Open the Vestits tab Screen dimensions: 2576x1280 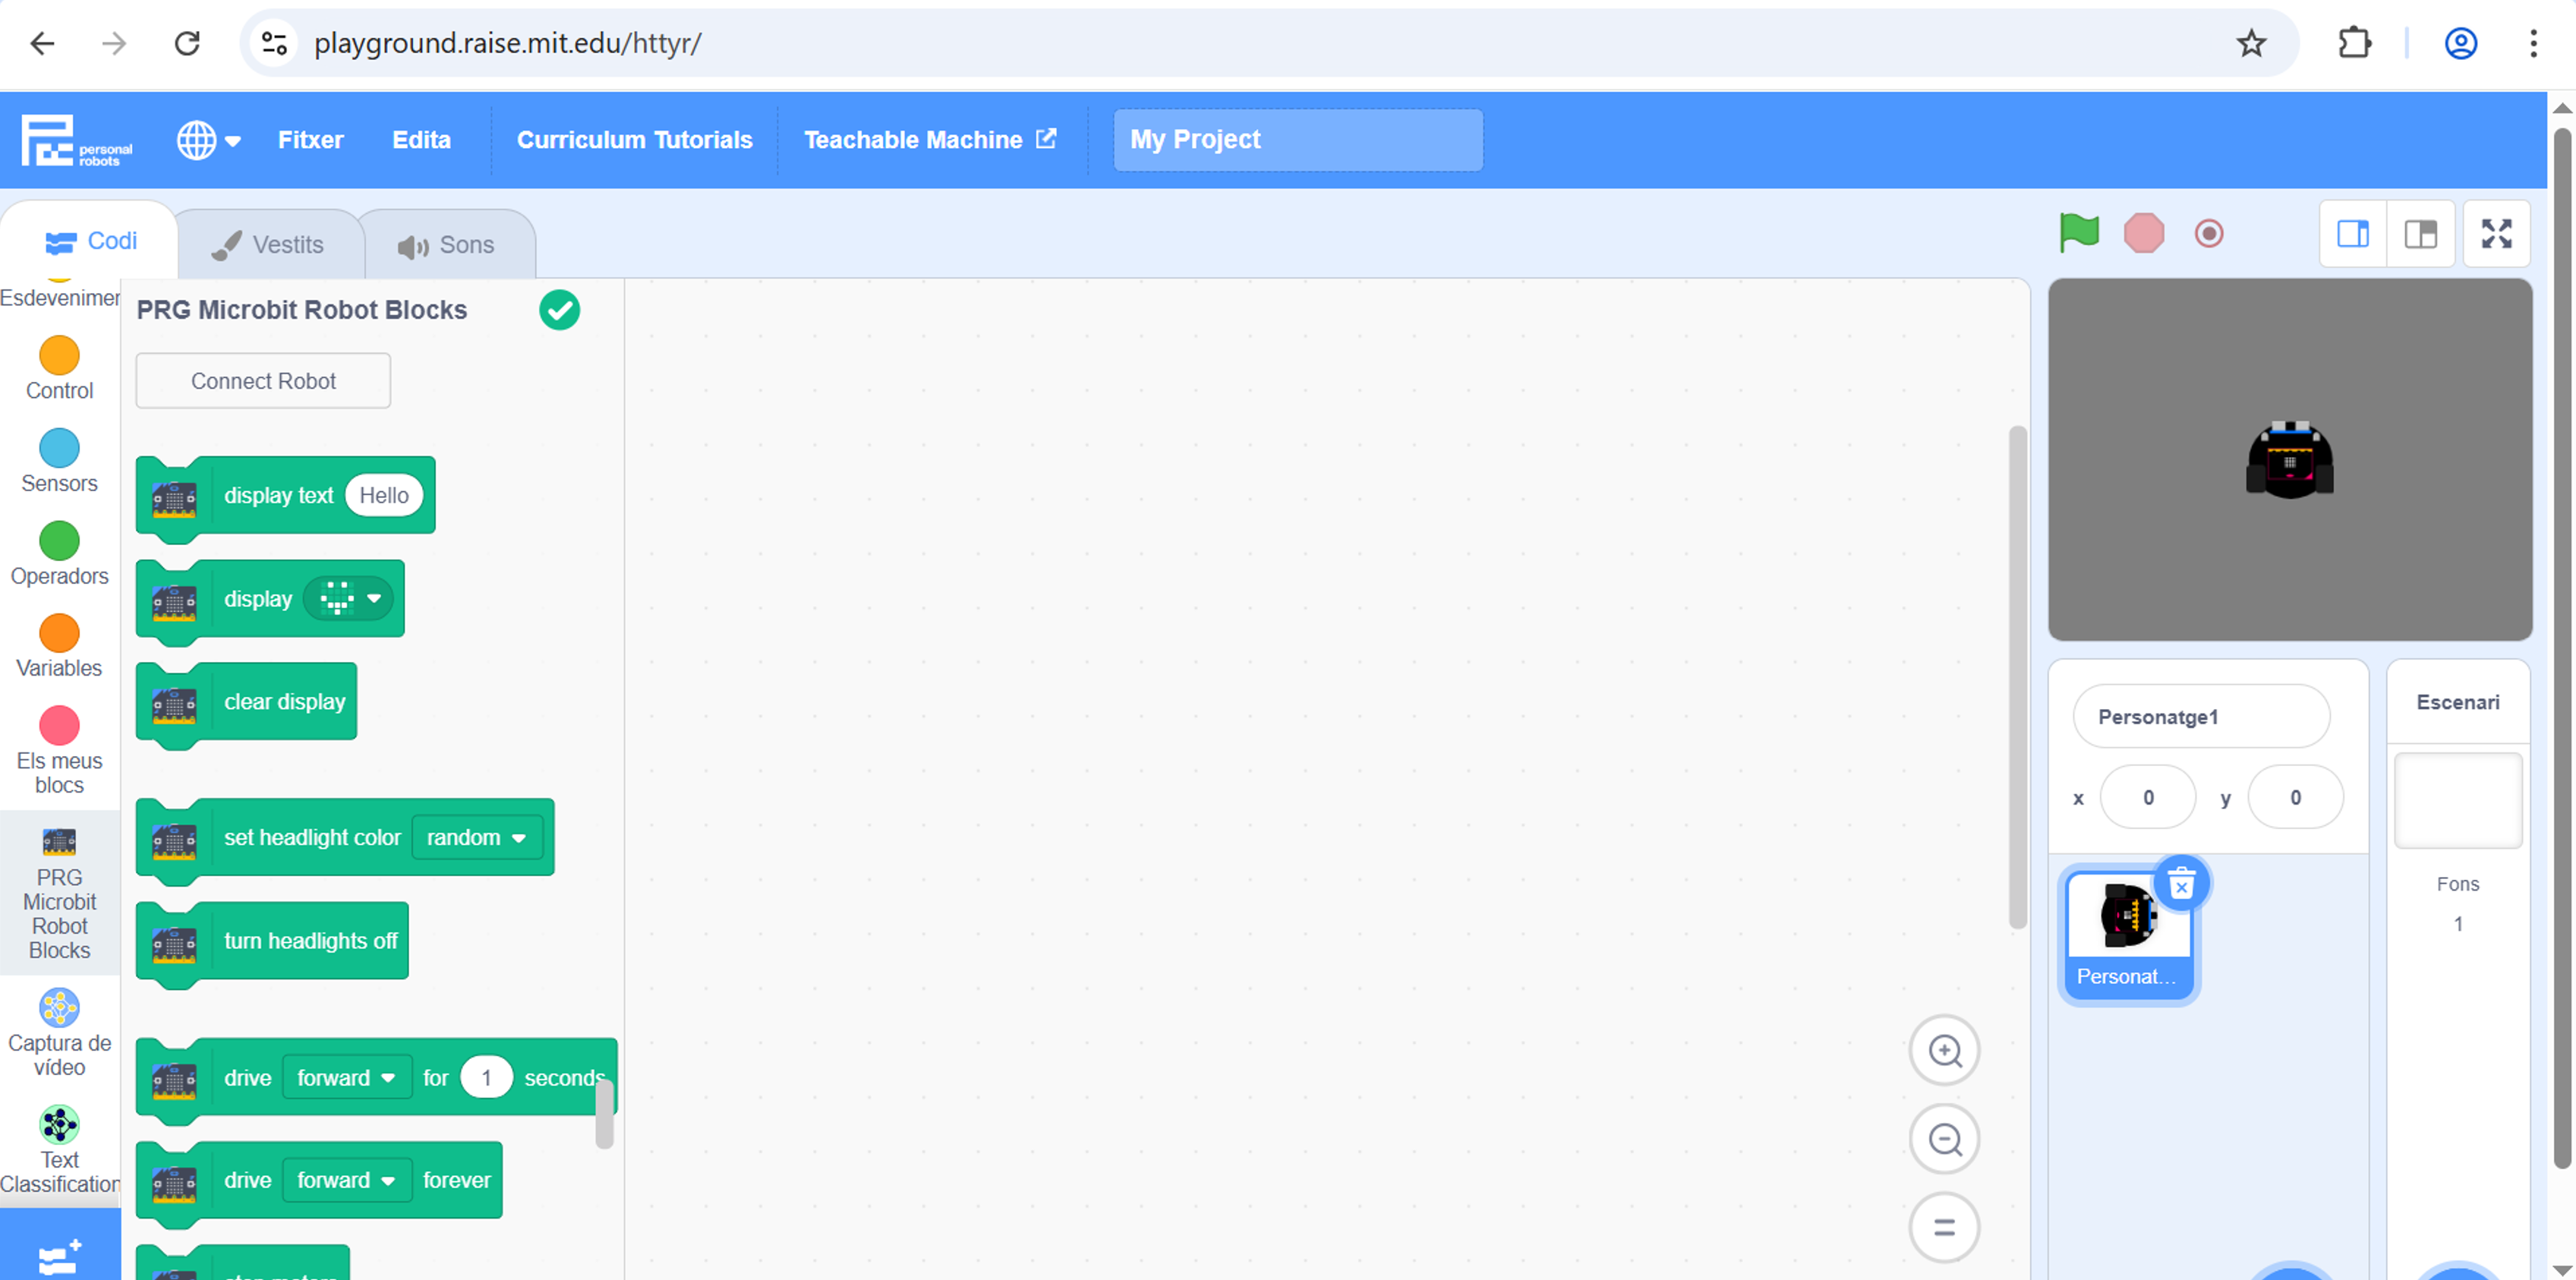tap(269, 245)
